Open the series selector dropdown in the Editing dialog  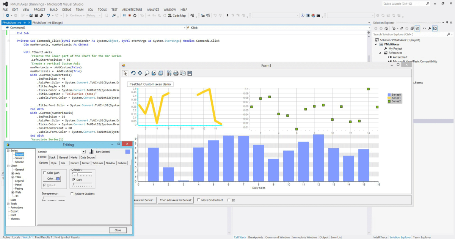coord(83,151)
